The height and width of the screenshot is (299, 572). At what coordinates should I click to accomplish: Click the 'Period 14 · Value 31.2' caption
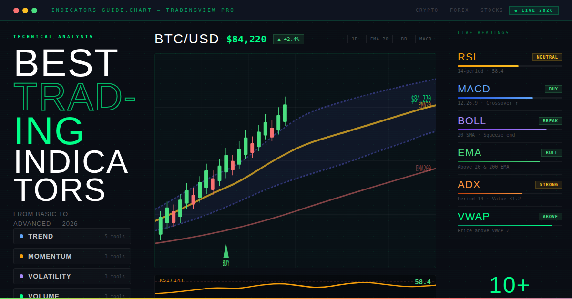(489, 199)
